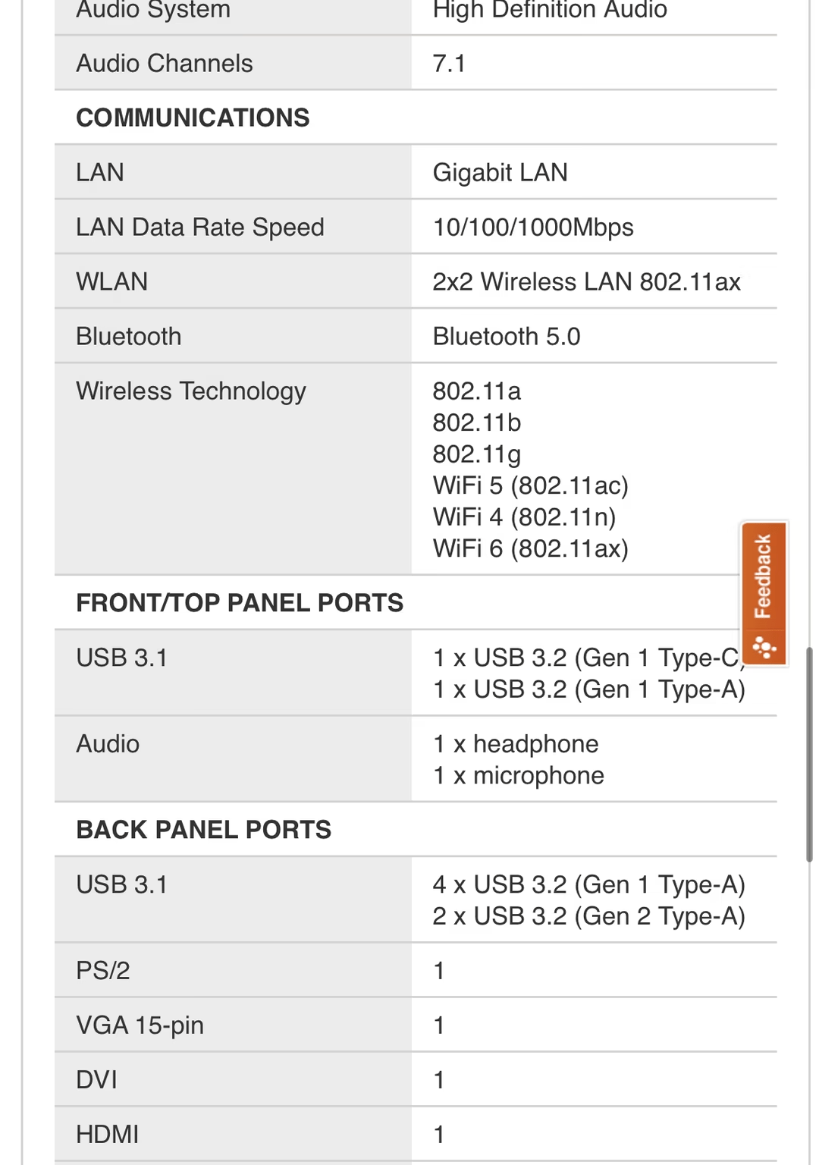Screen dimensions: 819x1165
Task: Click the HDMI row label
Action: click(x=108, y=1134)
